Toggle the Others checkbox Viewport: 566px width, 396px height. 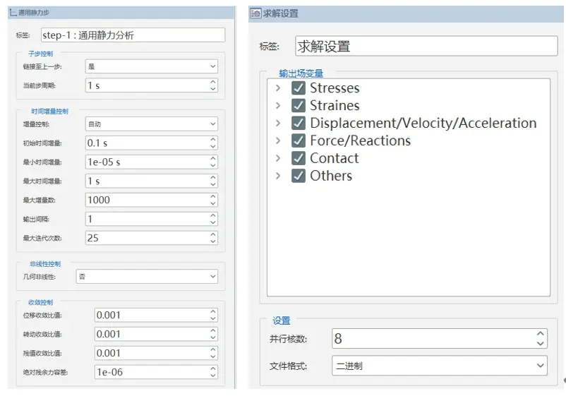point(298,176)
